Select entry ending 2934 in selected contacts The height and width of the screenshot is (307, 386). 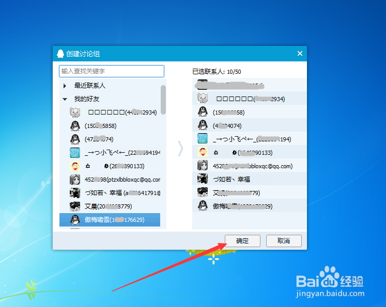coord(250,99)
